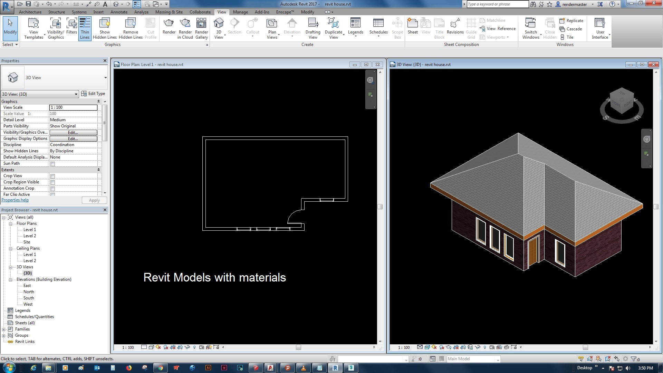Open the 3D View type dropdown

(106, 77)
